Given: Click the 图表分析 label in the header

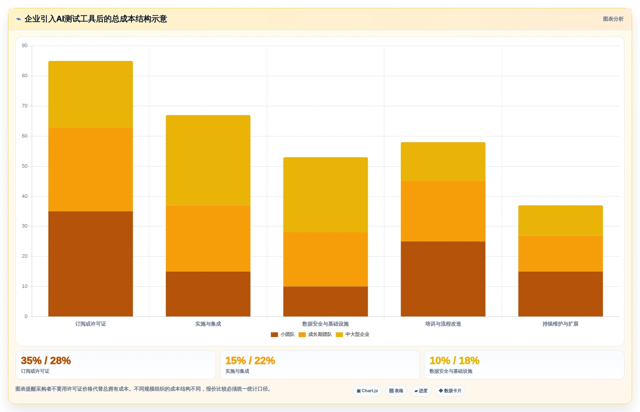Looking at the screenshot, I should click(x=613, y=19).
